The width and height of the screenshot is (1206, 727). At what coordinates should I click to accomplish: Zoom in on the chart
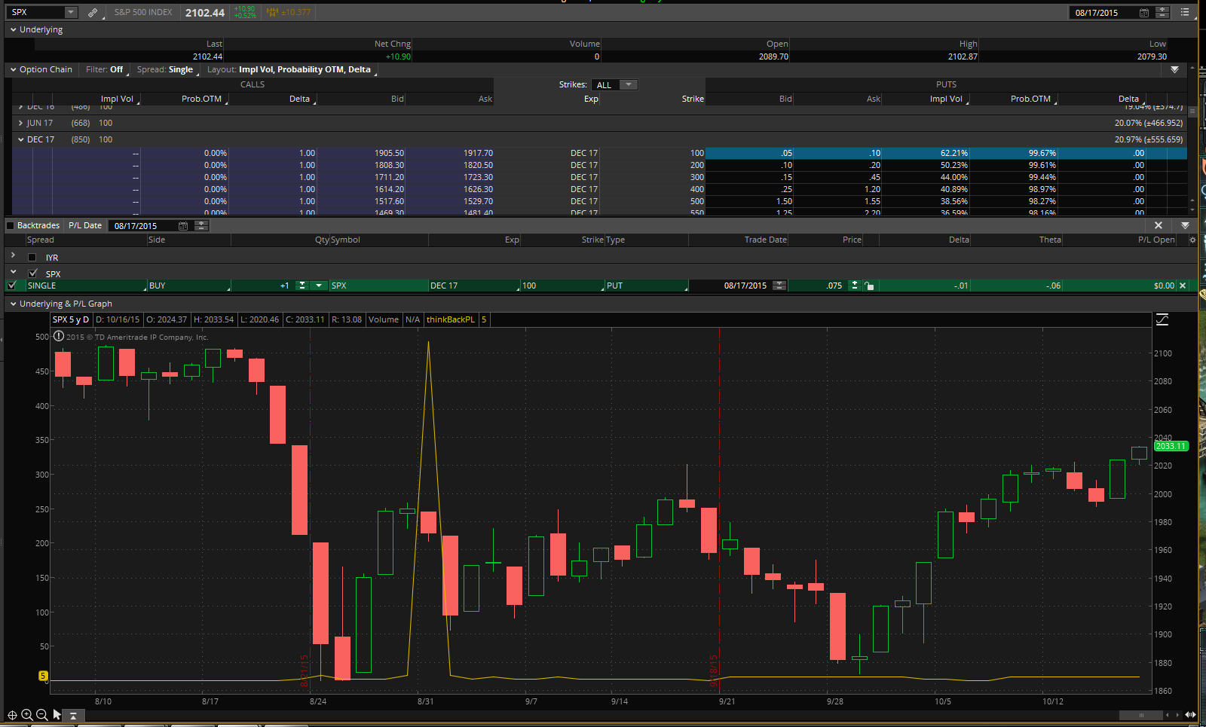coord(27,715)
